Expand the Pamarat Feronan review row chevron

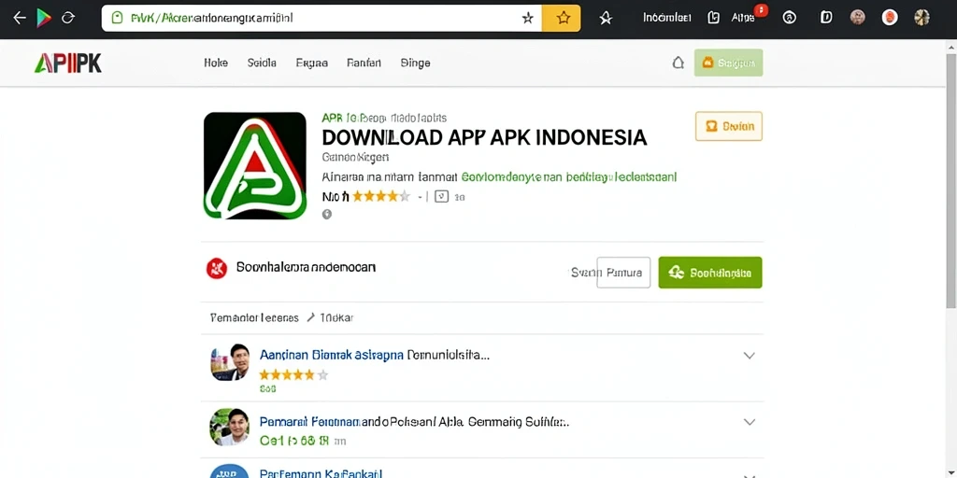click(749, 422)
